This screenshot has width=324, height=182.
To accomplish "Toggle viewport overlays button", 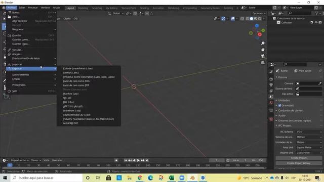I will click(233, 19).
